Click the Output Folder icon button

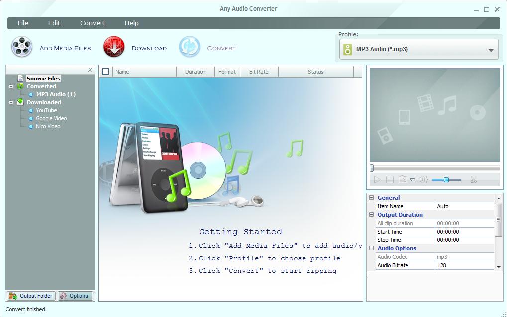pos(31,296)
